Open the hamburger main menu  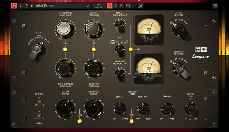pyautogui.click(x=215, y=6)
